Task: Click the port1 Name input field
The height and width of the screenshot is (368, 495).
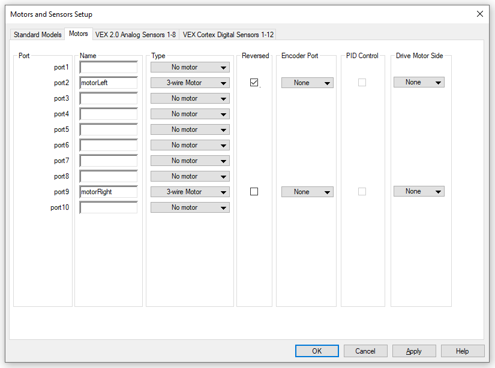Action: click(109, 67)
